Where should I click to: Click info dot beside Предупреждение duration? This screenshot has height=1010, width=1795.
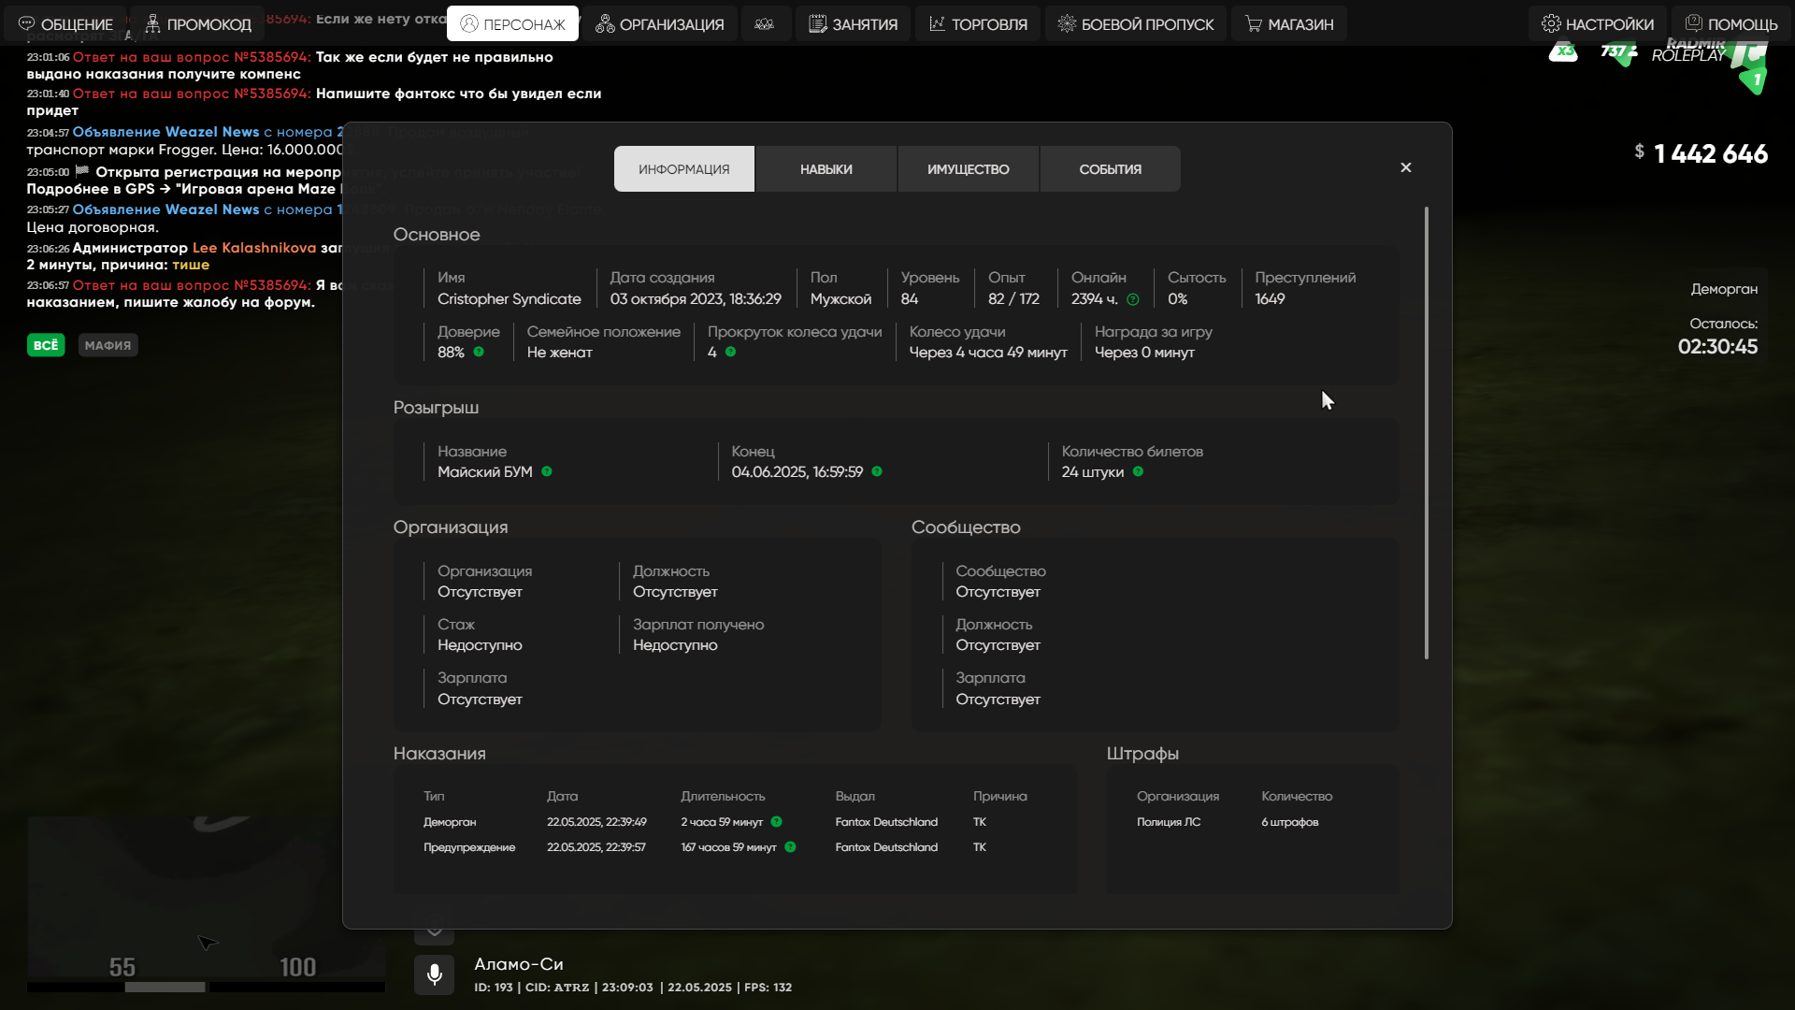790,847
